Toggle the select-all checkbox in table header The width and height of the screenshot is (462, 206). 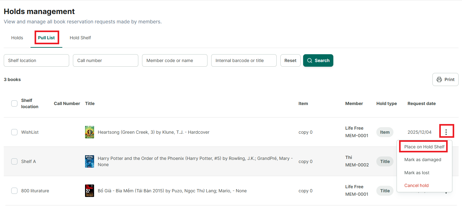pyautogui.click(x=14, y=103)
